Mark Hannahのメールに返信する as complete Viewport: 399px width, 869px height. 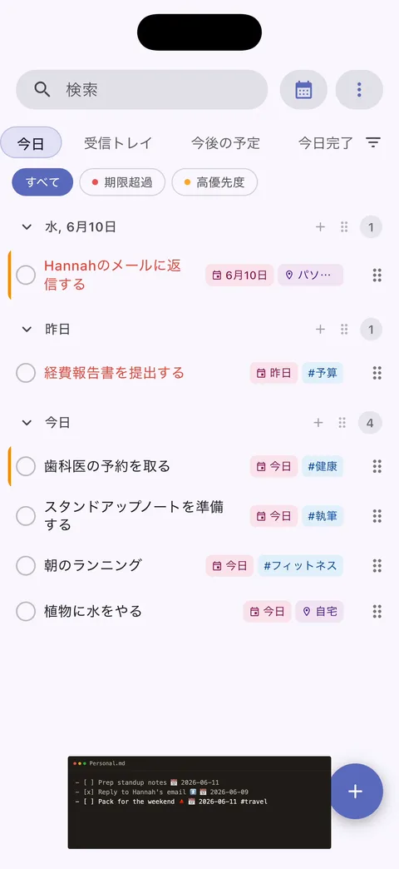pos(26,275)
